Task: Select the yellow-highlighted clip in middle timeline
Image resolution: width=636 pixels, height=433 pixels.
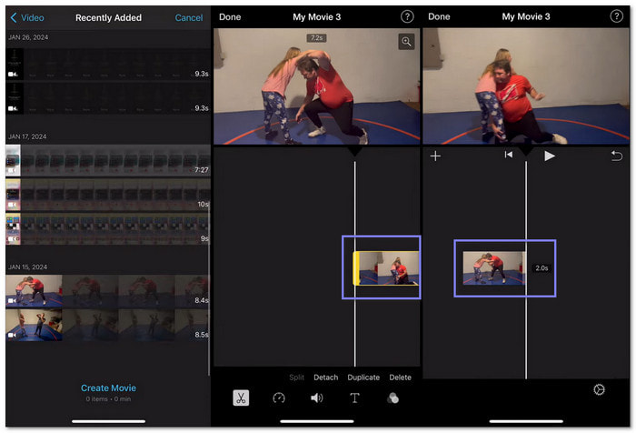Action: click(386, 268)
